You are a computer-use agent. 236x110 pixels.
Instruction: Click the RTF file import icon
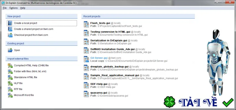coord(10,89)
